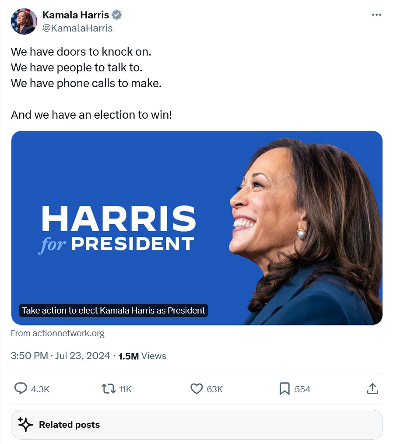Click the 4.3K replies count
393x444 pixels.
pos(40,389)
